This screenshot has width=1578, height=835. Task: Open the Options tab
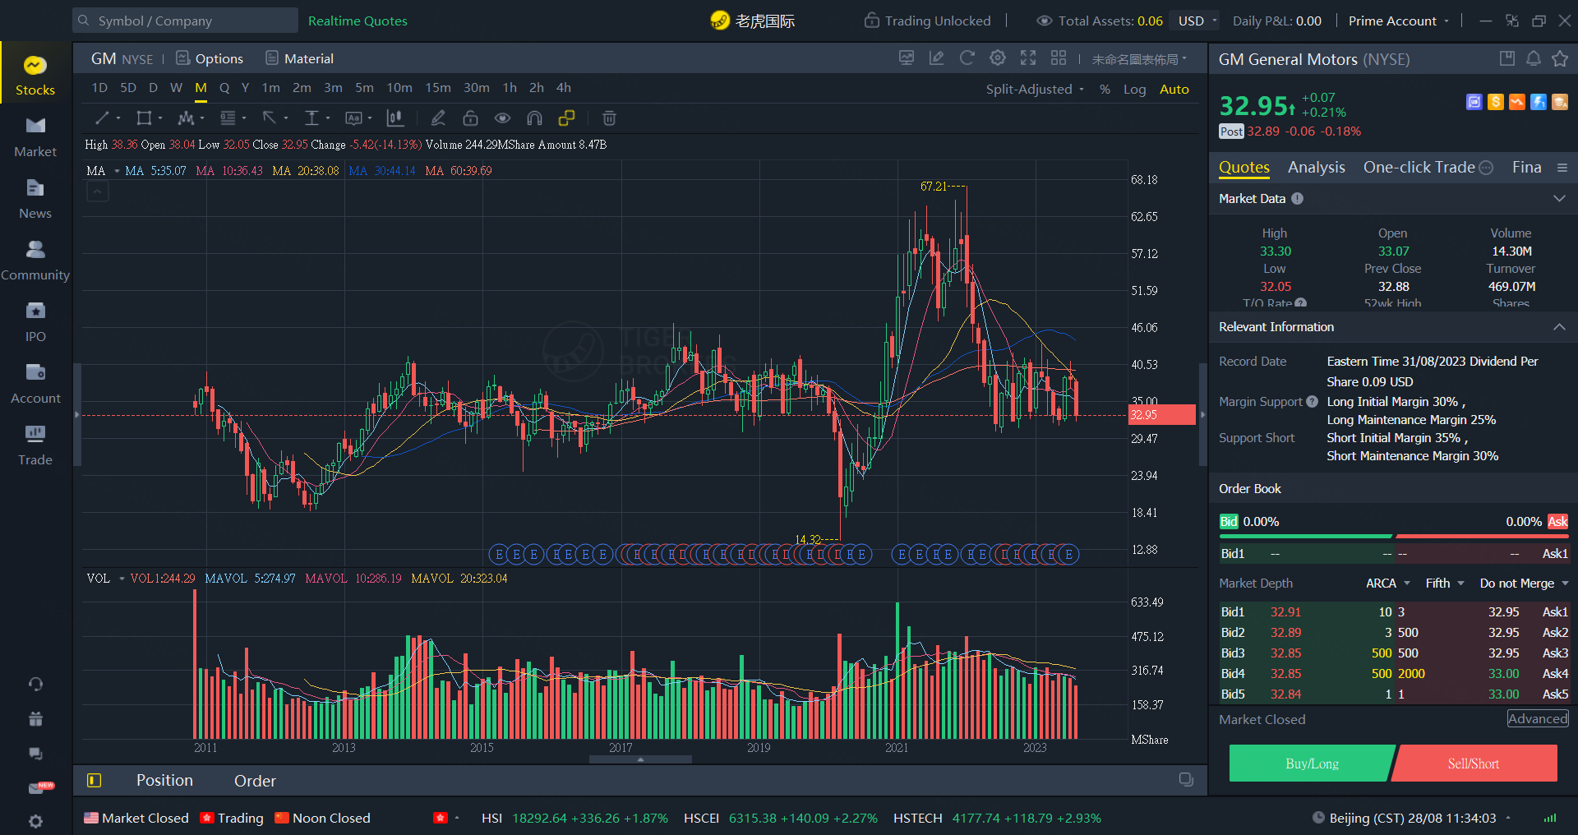pos(210,58)
